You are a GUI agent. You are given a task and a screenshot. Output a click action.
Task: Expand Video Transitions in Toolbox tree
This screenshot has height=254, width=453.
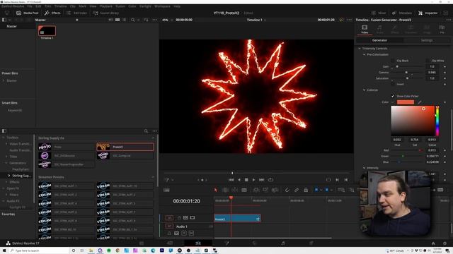6,144
